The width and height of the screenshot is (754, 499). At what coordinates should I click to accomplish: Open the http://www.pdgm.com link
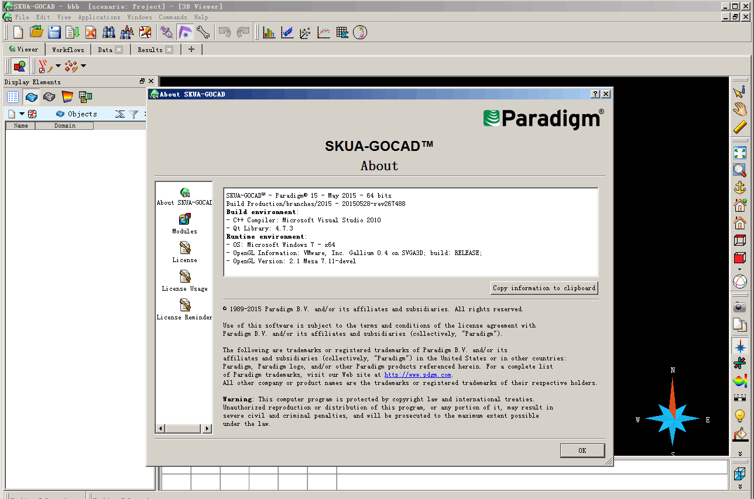coord(417,374)
